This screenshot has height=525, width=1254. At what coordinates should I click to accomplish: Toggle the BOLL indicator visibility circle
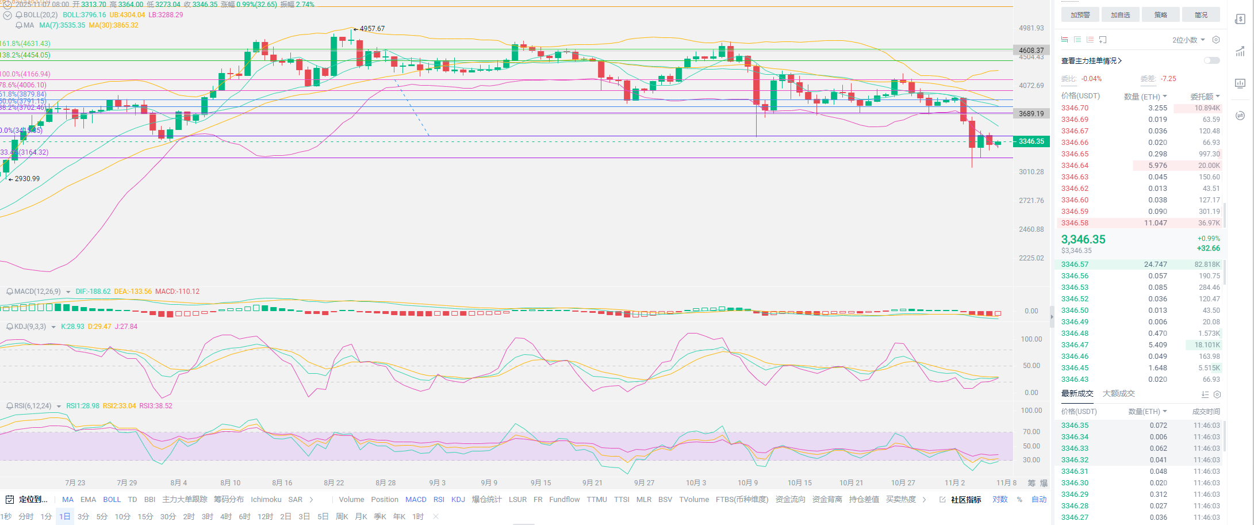pyautogui.click(x=8, y=15)
